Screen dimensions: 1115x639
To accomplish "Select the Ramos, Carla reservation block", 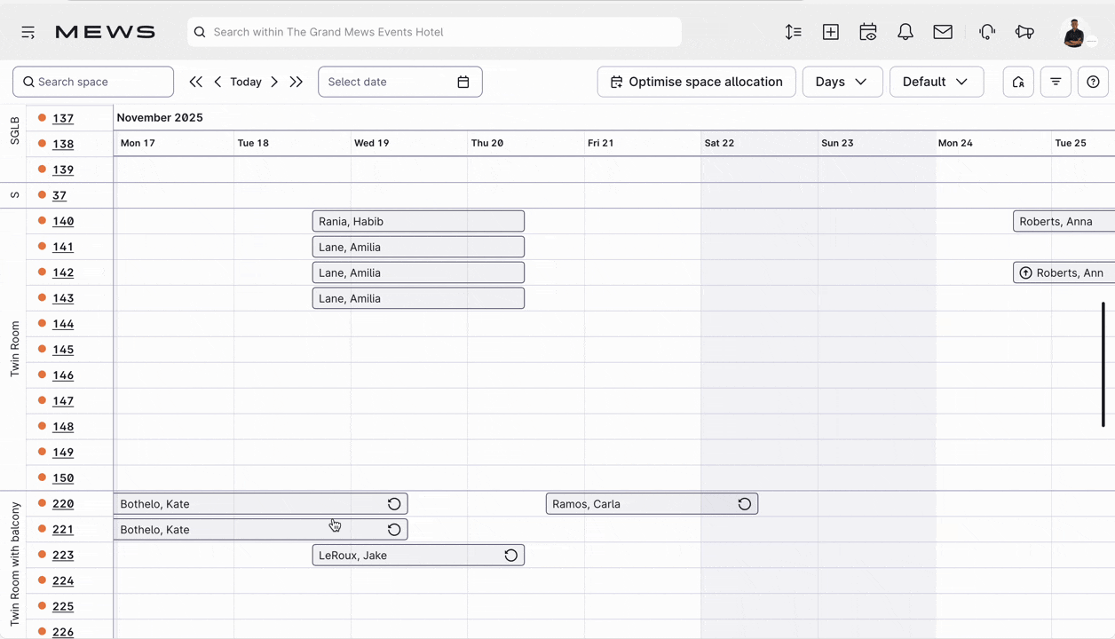I will [x=639, y=504].
